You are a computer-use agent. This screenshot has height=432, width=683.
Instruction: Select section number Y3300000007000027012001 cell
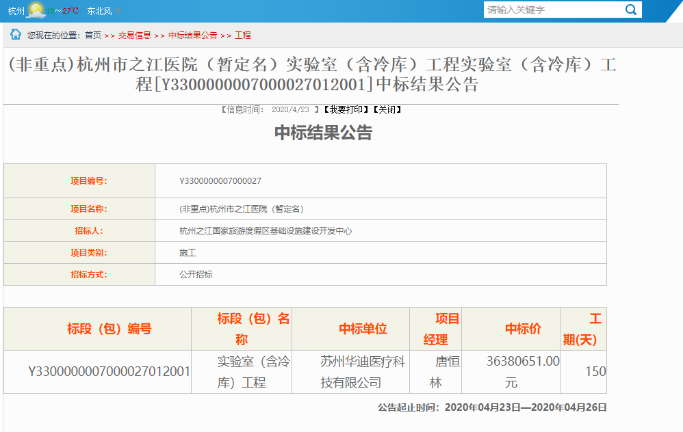tap(98, 372)
